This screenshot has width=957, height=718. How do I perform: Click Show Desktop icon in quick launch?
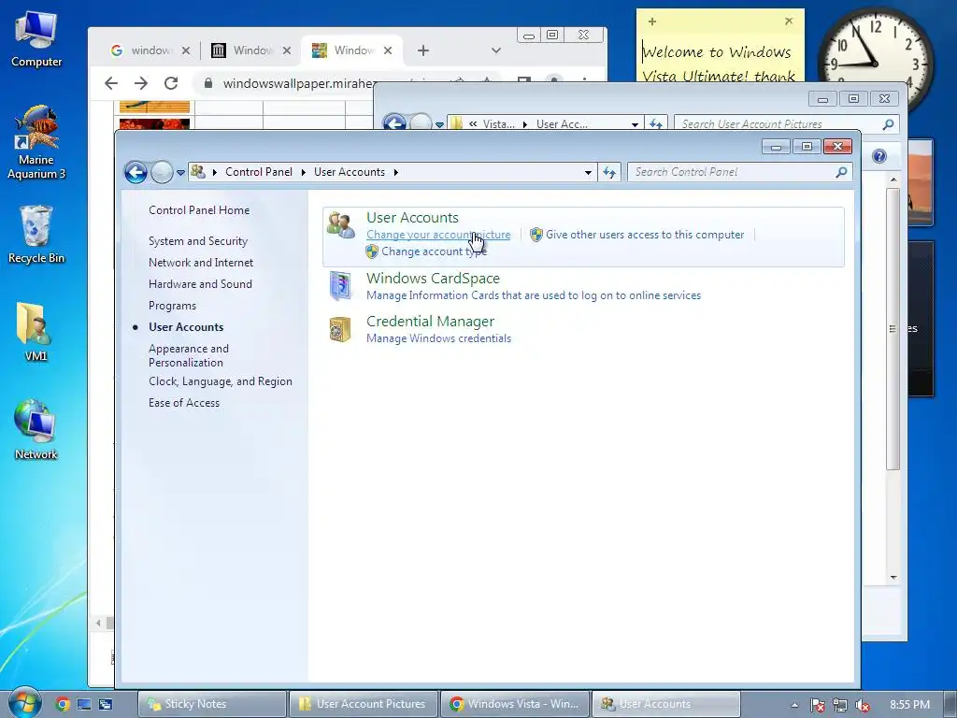tap(83, 704)
